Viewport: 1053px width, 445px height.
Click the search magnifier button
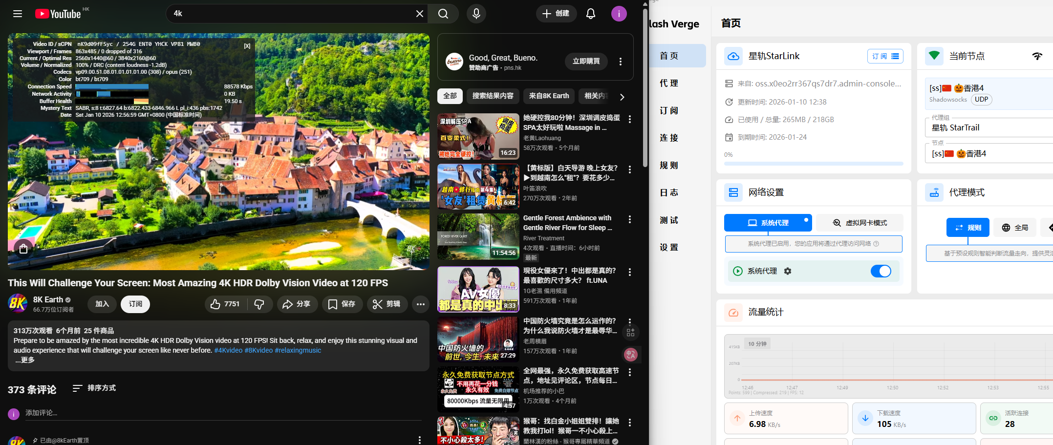pos(443,14)
